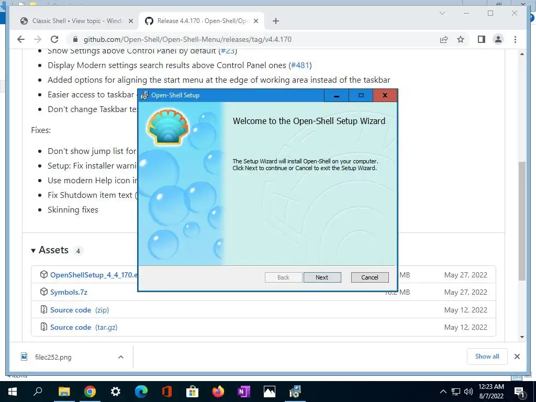Close the Classic Shell tab
The width and height of the screenshot is (536, 402).
point(130,21)
